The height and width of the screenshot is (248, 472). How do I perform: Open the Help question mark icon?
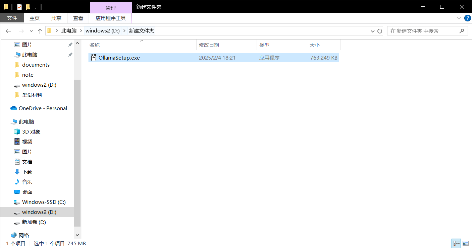(x=467, y=18)
